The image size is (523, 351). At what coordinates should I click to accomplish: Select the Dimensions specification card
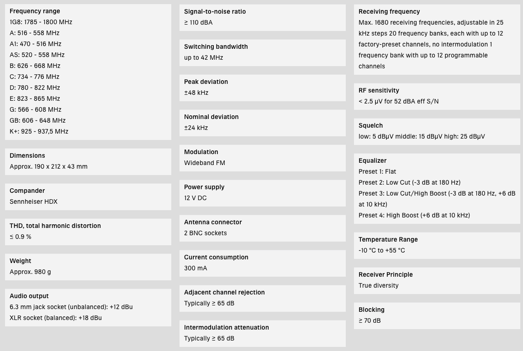tap(88, 161)
